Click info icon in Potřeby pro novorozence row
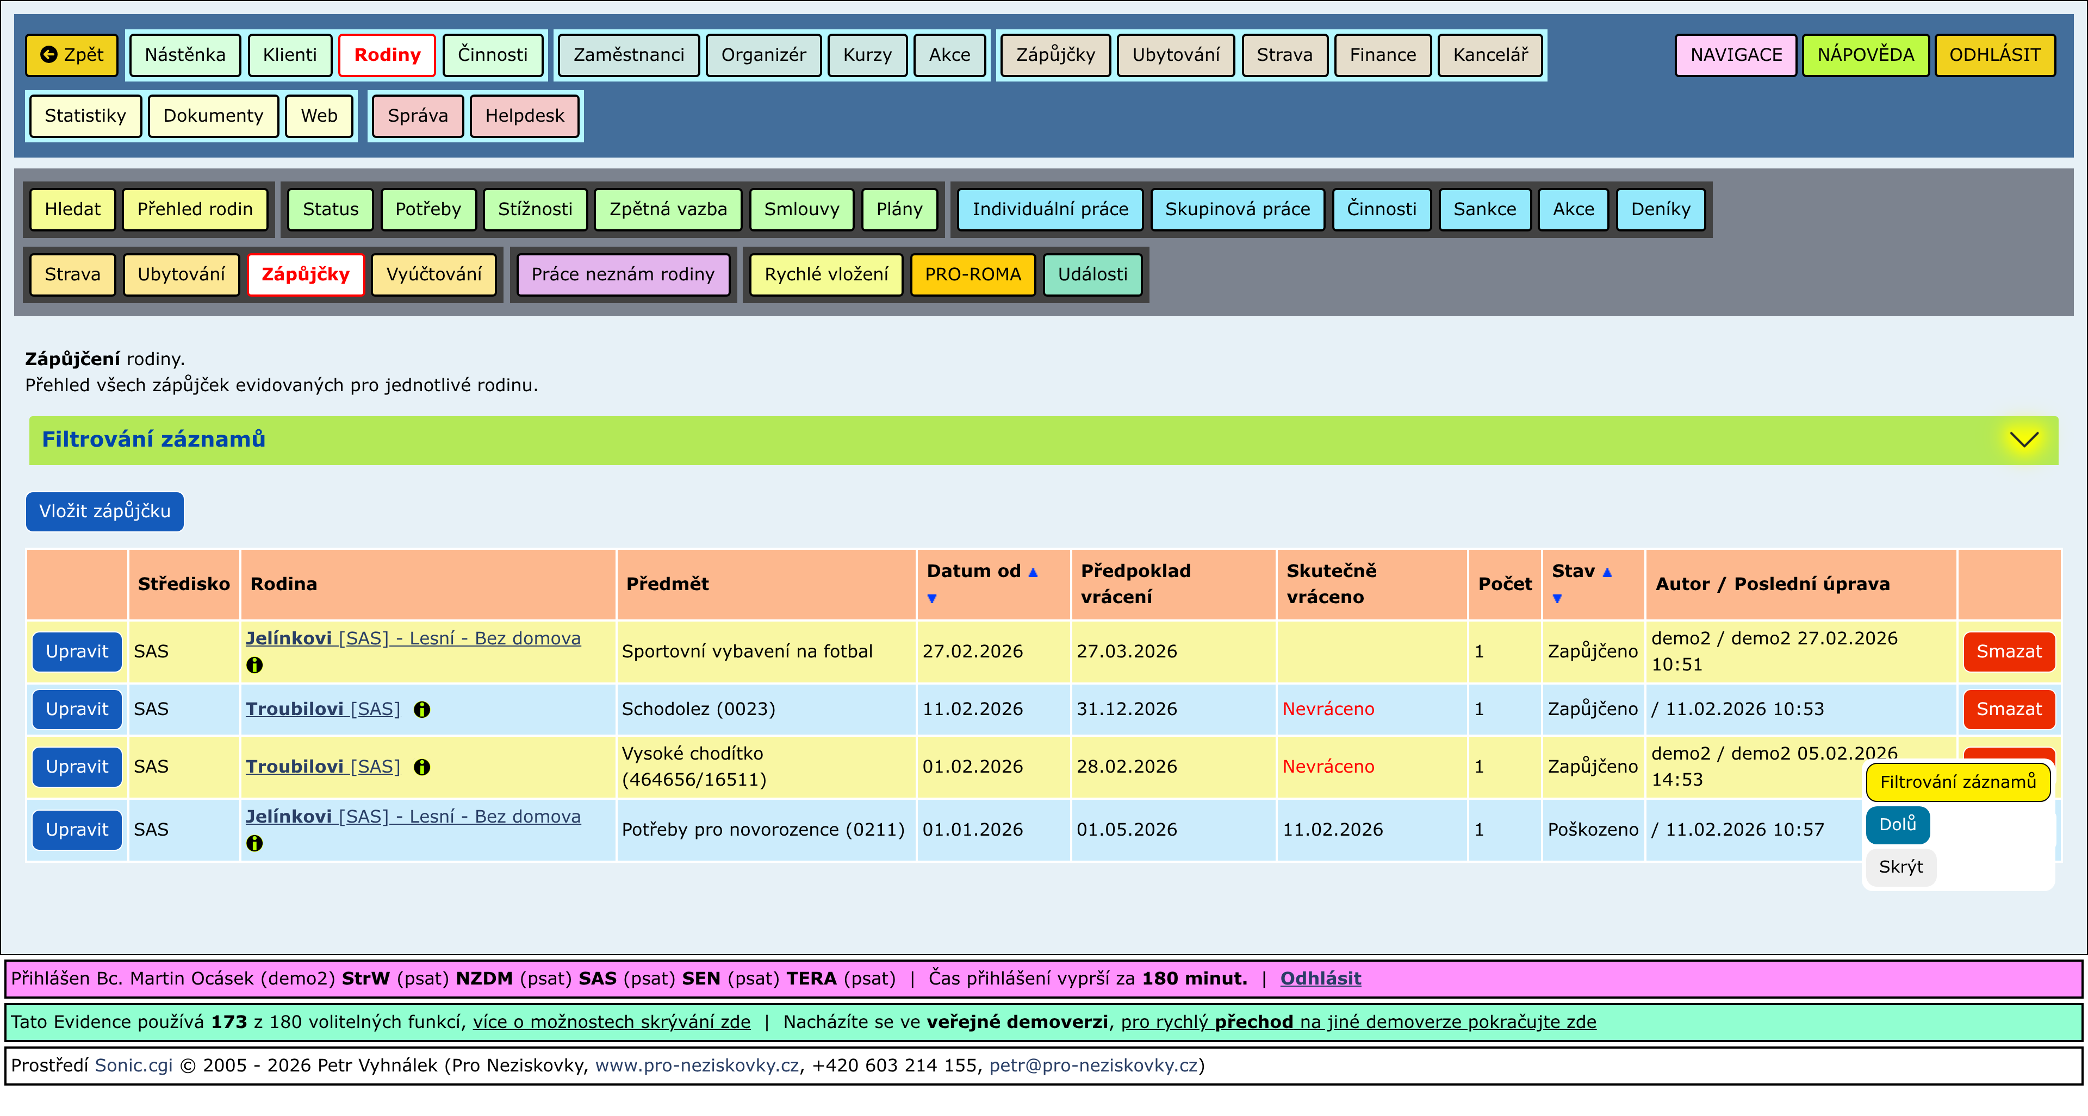The image size is (2088, 1116). (x=254, y=843)
